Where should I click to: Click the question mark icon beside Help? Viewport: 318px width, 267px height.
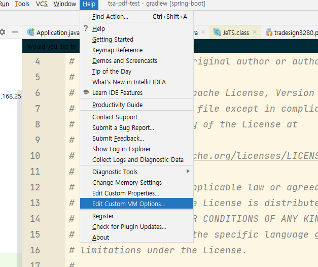tap(86, 28)
